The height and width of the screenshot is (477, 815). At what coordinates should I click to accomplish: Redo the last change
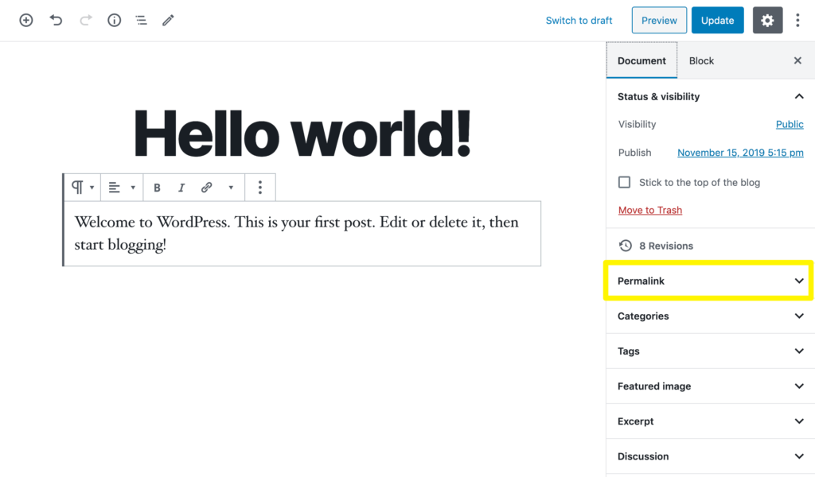tap(84, 20)
